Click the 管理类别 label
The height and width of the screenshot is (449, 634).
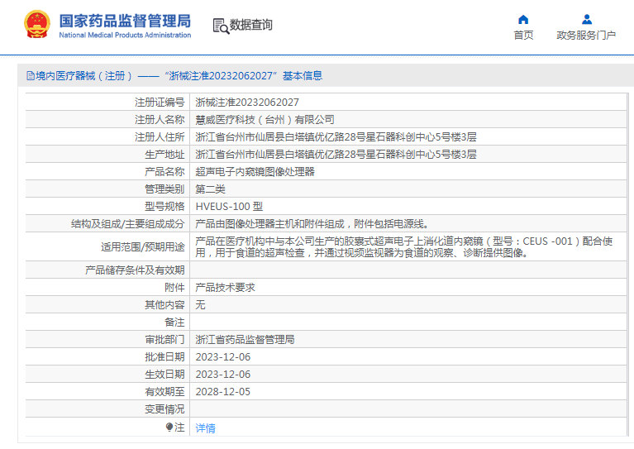tap(164, 189)
